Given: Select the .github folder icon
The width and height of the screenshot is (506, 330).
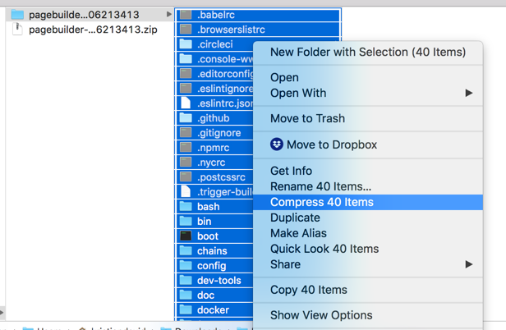Looking at the screenshot, I should point(186,117).
